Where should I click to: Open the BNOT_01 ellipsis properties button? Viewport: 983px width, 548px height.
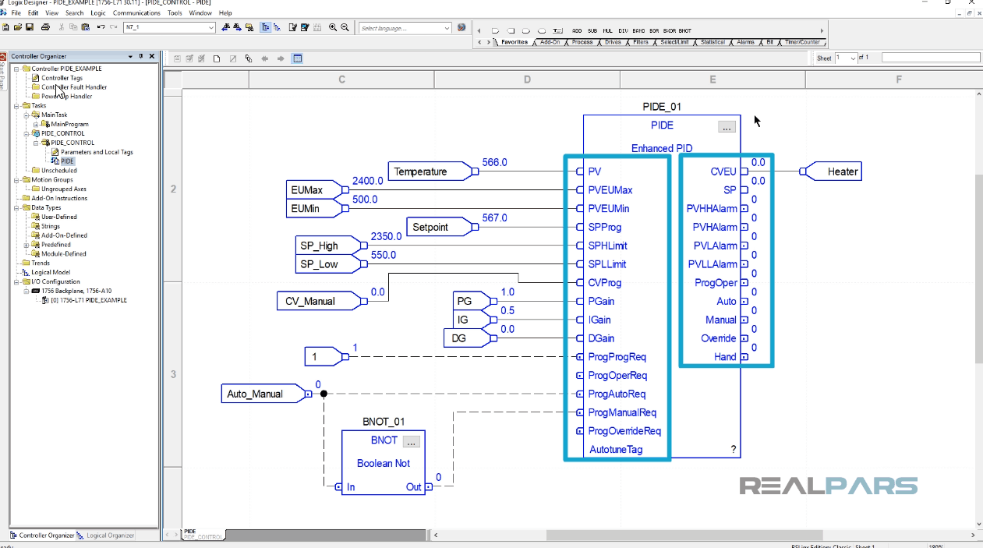click(x=410, y=440)
